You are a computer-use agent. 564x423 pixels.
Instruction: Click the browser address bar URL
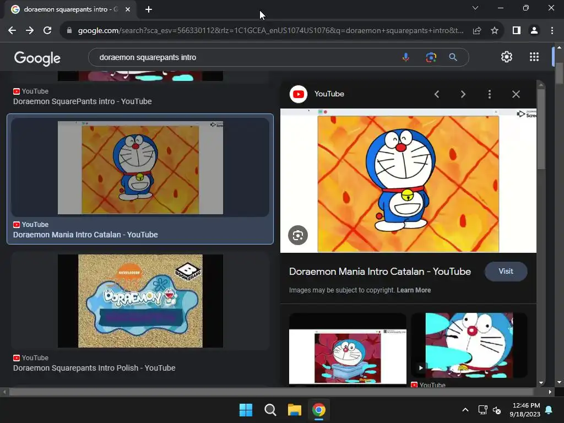point(270,31)
